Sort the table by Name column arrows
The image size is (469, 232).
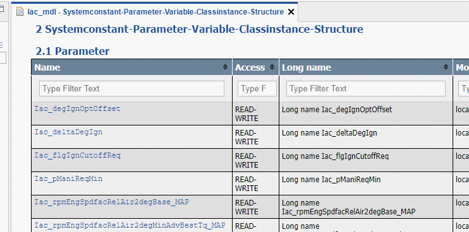225,67
